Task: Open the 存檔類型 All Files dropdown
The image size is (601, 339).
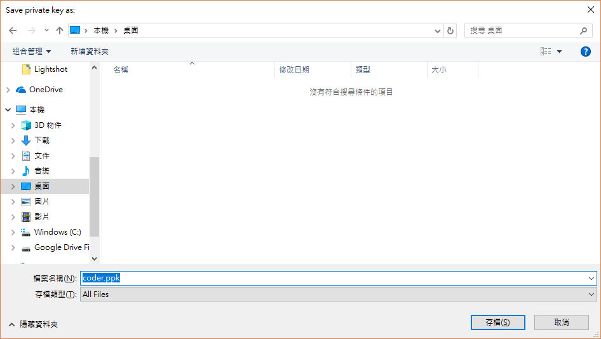Action: (338, 294)
